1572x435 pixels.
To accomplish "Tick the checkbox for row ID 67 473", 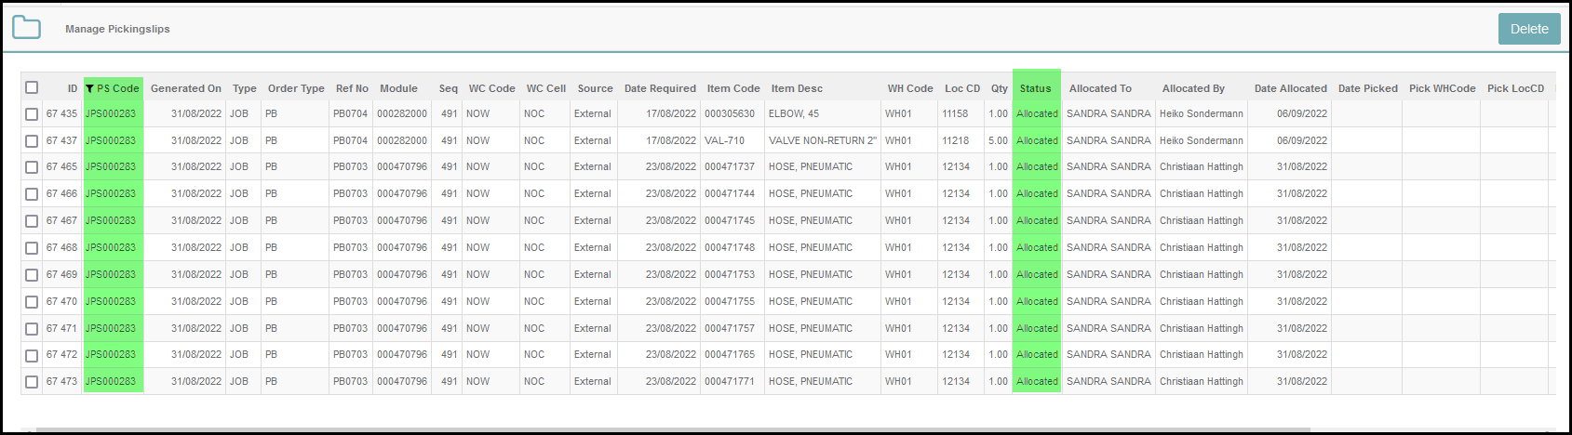I will pos(32,382).
